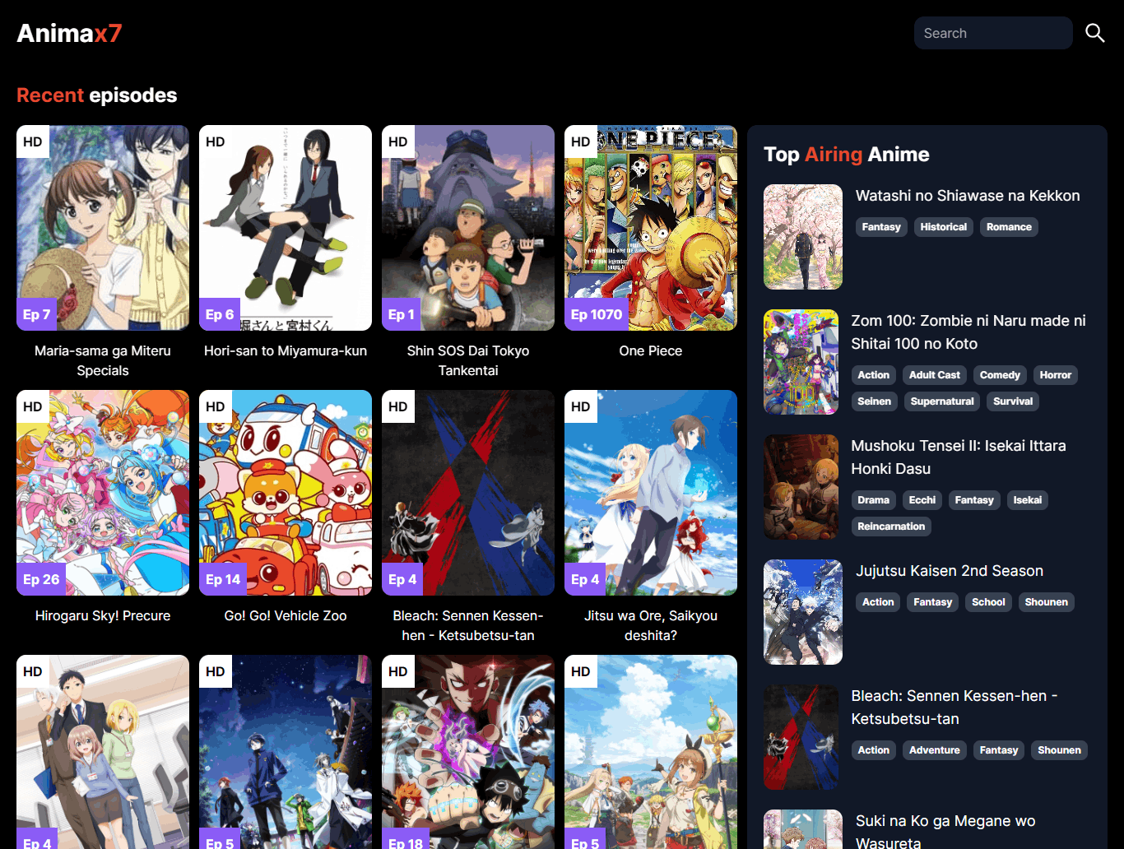Click the HD badge on Shin SOS Dai Tokyo Tankentai
This screenshot has width=1124, height=849.
397,141
